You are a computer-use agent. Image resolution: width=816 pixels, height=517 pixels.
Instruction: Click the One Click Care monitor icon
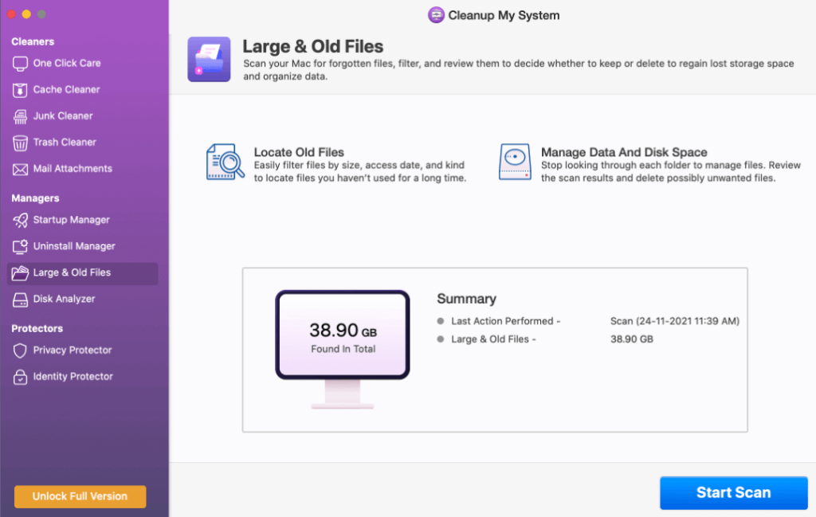click(x=20, y=64)
